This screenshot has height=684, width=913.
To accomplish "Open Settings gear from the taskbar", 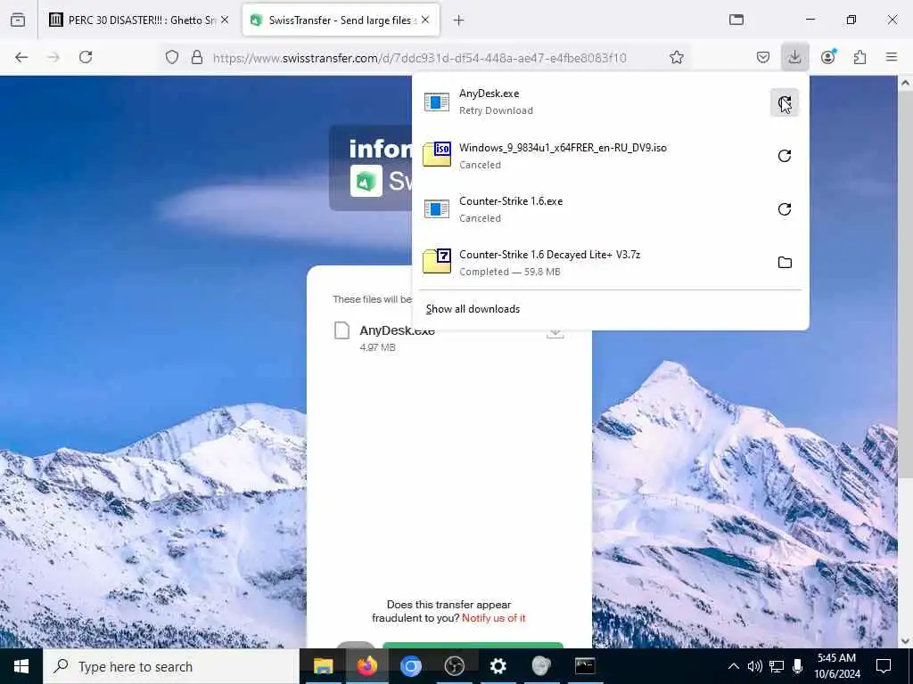I will (x=498, y=666).
